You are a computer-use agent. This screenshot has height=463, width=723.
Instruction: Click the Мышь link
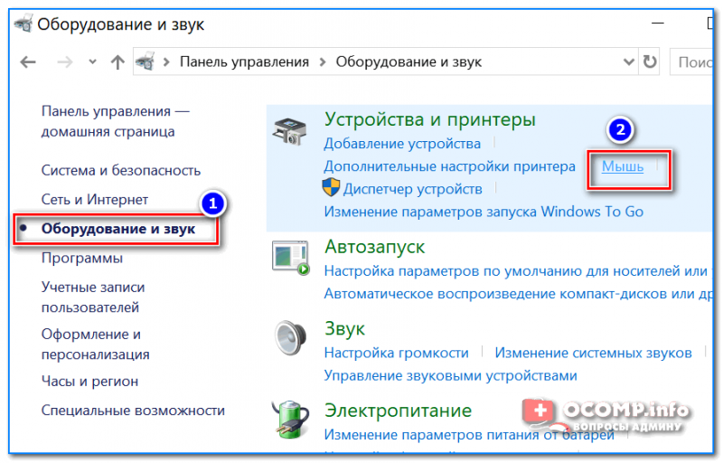point(623,166)
